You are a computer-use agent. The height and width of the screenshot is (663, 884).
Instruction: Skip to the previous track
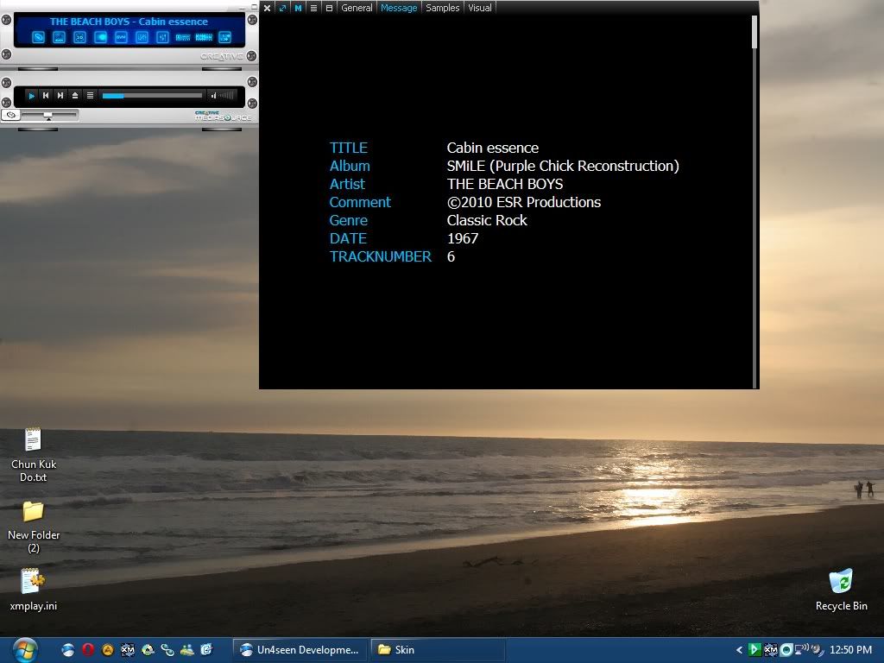click(46, 96)
